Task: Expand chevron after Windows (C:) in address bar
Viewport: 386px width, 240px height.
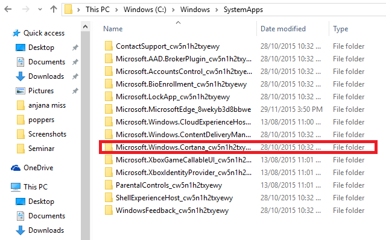Action: (x=173, y=10)
